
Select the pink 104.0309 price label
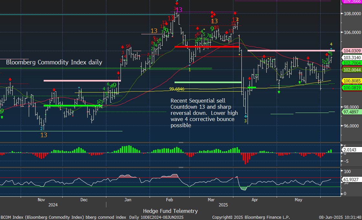tap(353, 50)
